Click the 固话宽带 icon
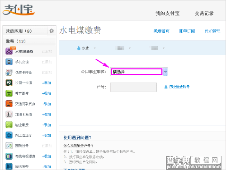226x170 pixels. click(x=9, y=166)
